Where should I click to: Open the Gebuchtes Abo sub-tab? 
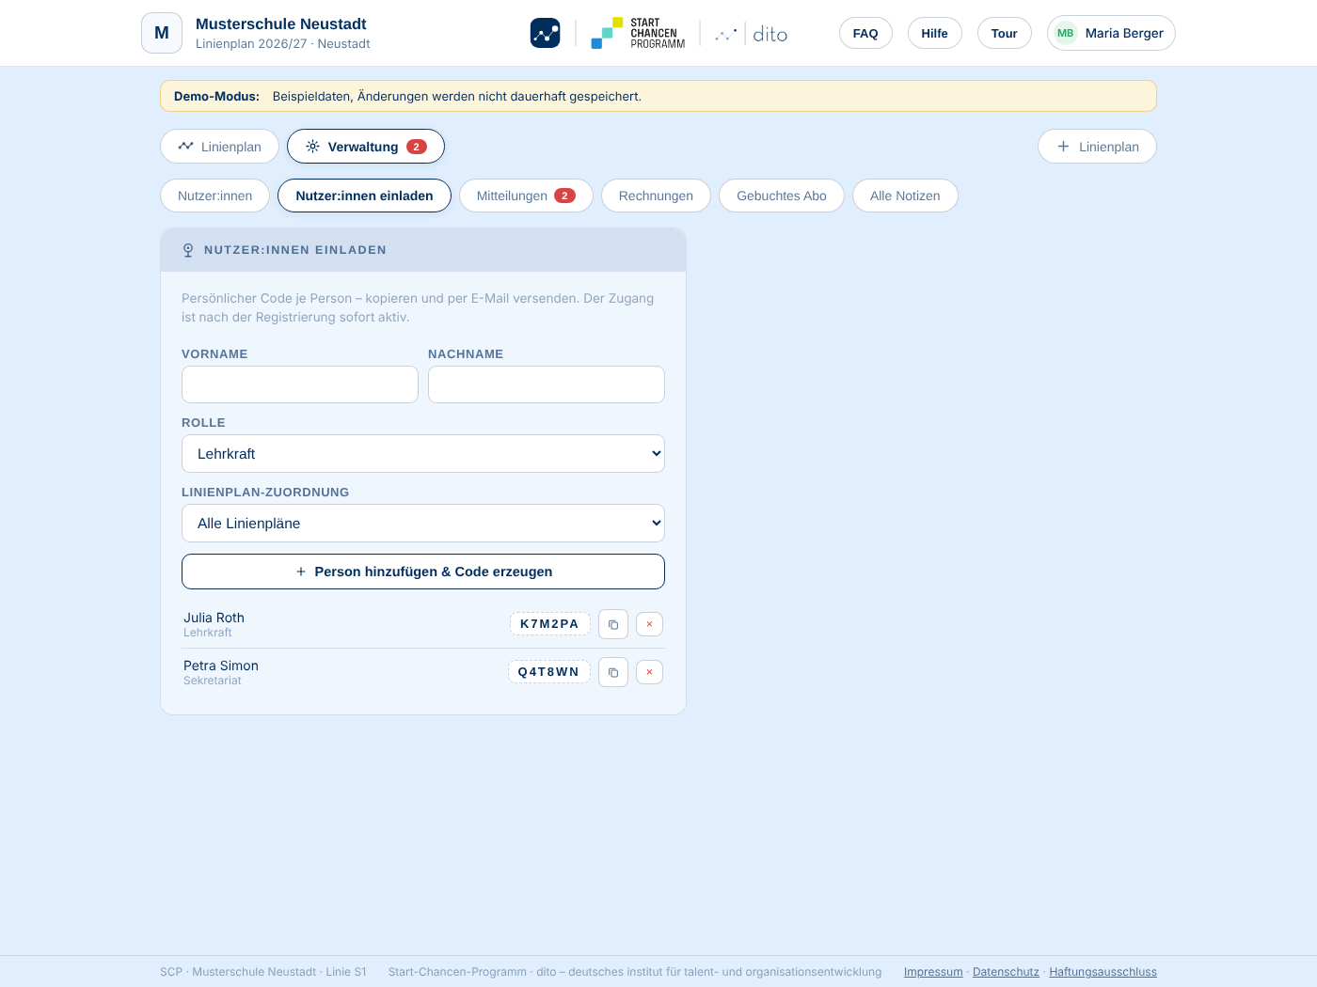782,196
